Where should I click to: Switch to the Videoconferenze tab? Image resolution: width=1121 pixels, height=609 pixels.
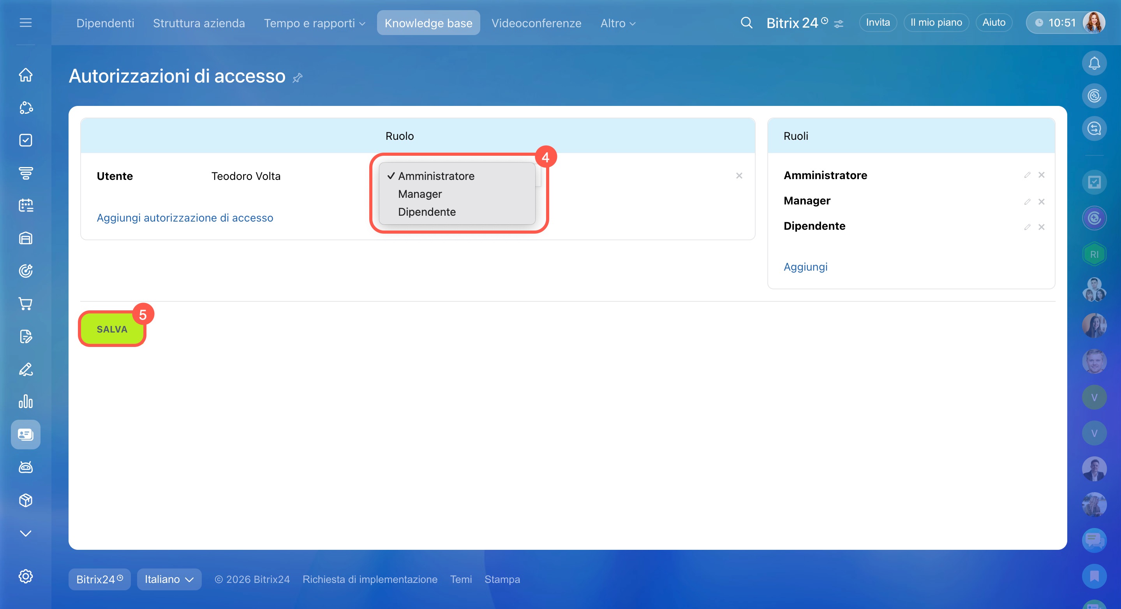click(x=536, y=23)
